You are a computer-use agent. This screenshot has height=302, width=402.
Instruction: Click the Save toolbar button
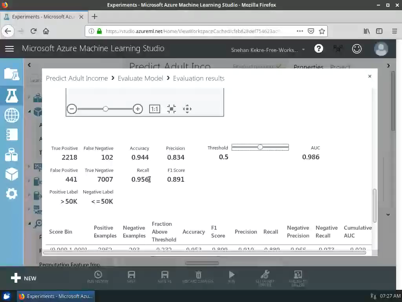tap(131, 277)
